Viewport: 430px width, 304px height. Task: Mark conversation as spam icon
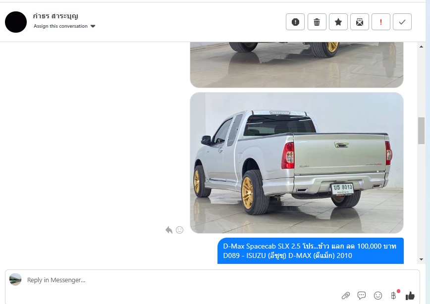pyautogui.click(x=295, y=22)
